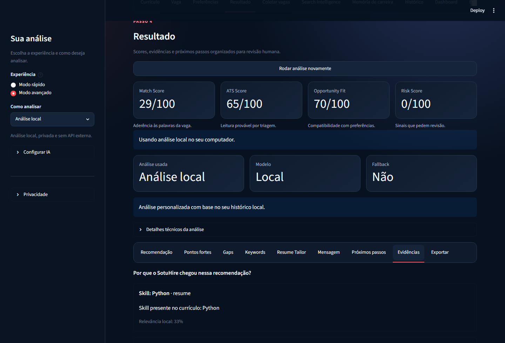Expand Detalhes técnicos da análise
Viewport: 505px width, 343px height.
305,230
